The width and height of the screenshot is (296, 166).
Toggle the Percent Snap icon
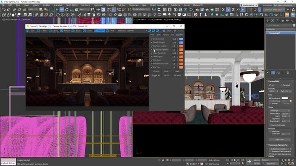119,10
